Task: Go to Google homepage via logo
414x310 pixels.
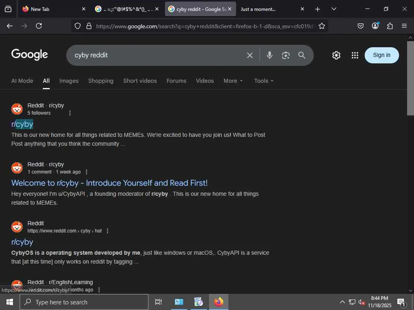Action: point(30,54)
